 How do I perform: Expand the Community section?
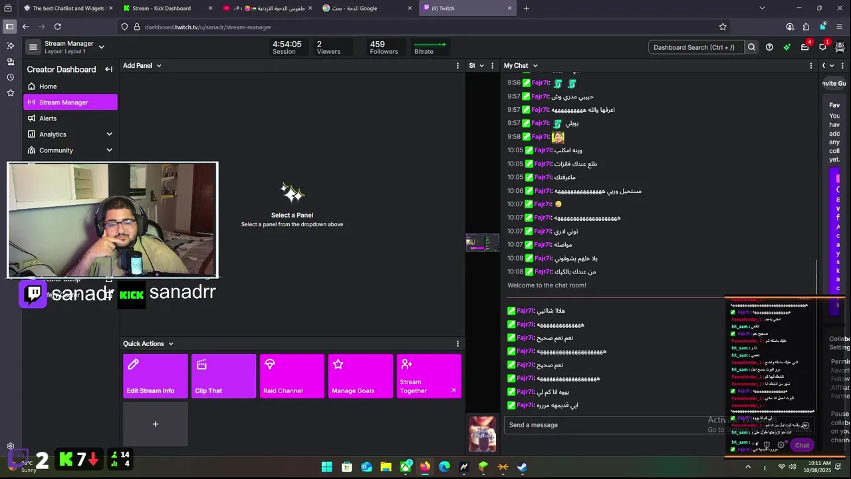pos(70,150)
